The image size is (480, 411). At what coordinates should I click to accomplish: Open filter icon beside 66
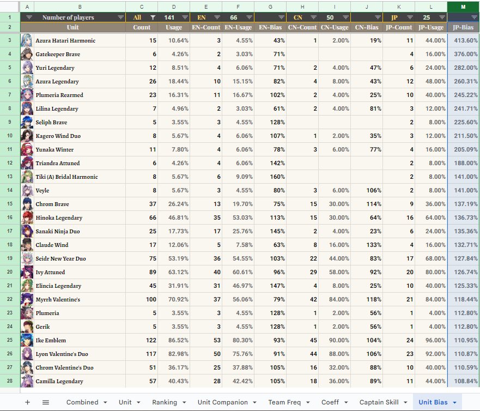click(x=249, y=17)
